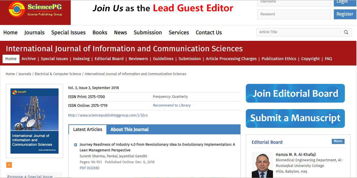The width and height of the screenshot is (357, 178).
Task: Open the orange RSS feed icon
Action: click(x=9, y=165)
